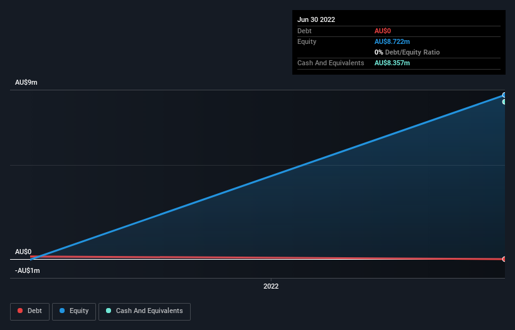The image size is (515, 330).
Task: Click the blue Equity data point marker
Action: 504,95
